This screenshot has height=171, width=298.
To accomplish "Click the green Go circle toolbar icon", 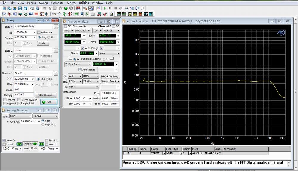I will [66, 8].
